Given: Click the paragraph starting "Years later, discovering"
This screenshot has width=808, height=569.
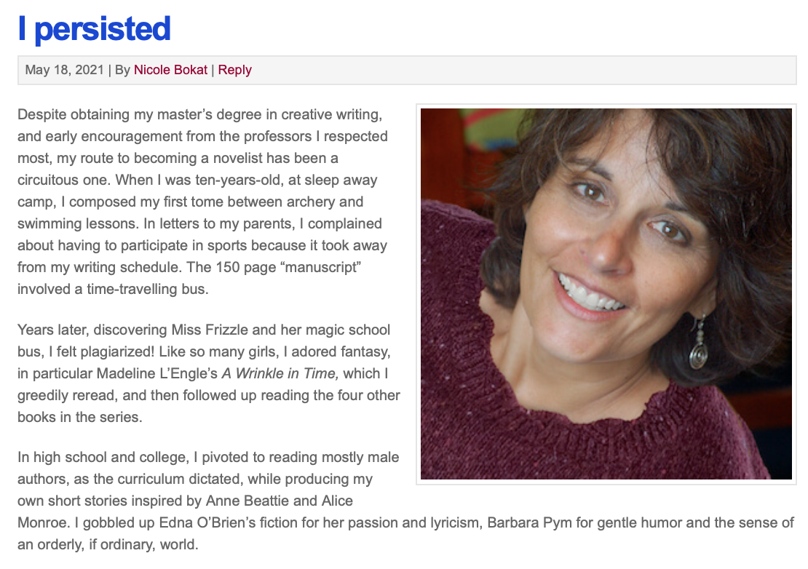Looking at the screenshot, I should click(209, 373).
